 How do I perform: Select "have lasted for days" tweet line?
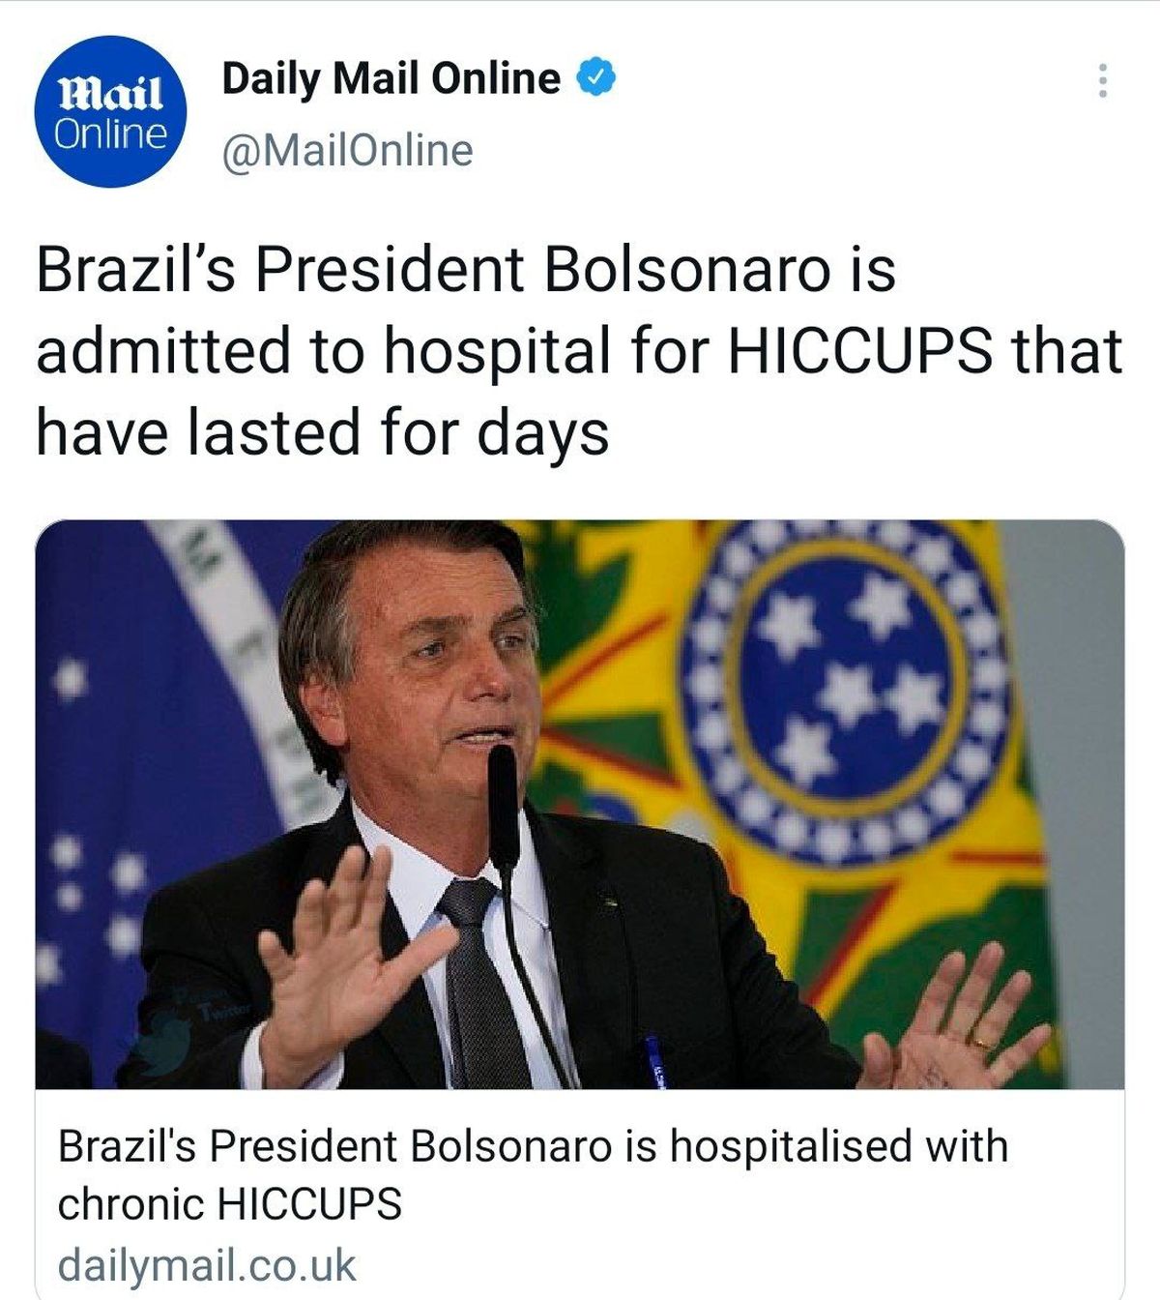(322, 432)
